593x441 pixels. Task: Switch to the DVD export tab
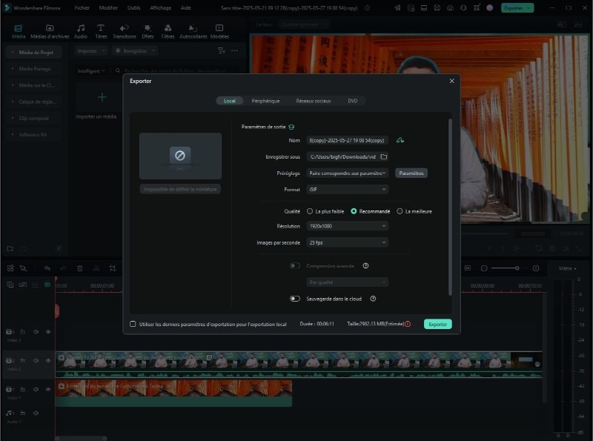pyautogui.click(x=353, y=101)
